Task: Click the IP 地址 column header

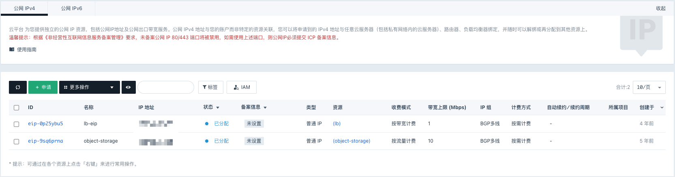Action: 146,107
